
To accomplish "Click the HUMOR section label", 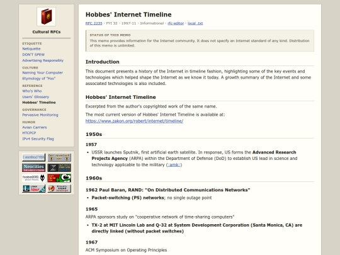I will (x=28, y=122).
